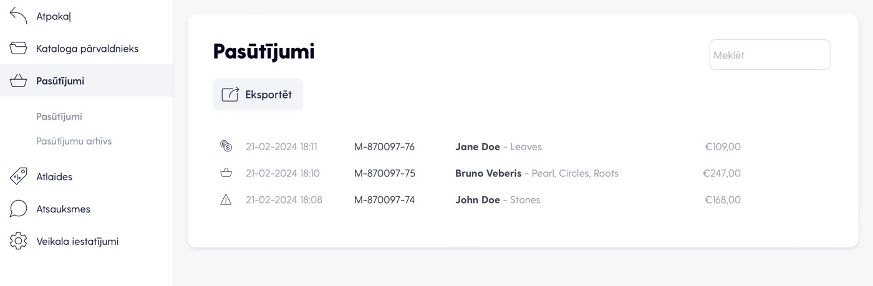Click the speech bubble icon beside Atsauksmes
Image resolution: width=873 pixels, height=286 pixels.
point(18,209)
